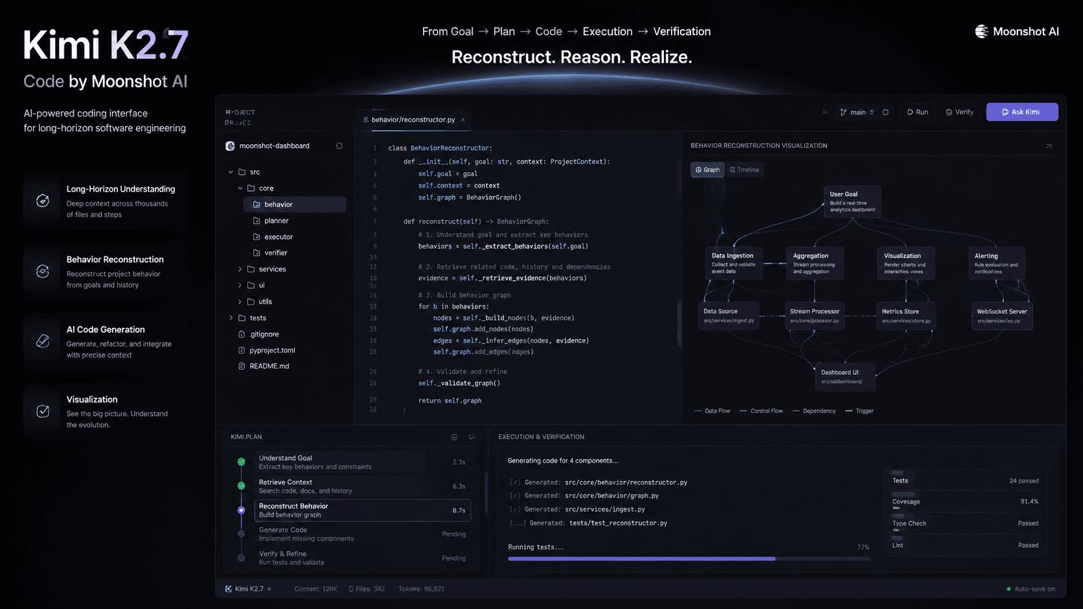The height and width of the screenshot is (609, 1083).
Task: Click the Understand Goal completed step checkmark
Action: [x=241, y=461]
